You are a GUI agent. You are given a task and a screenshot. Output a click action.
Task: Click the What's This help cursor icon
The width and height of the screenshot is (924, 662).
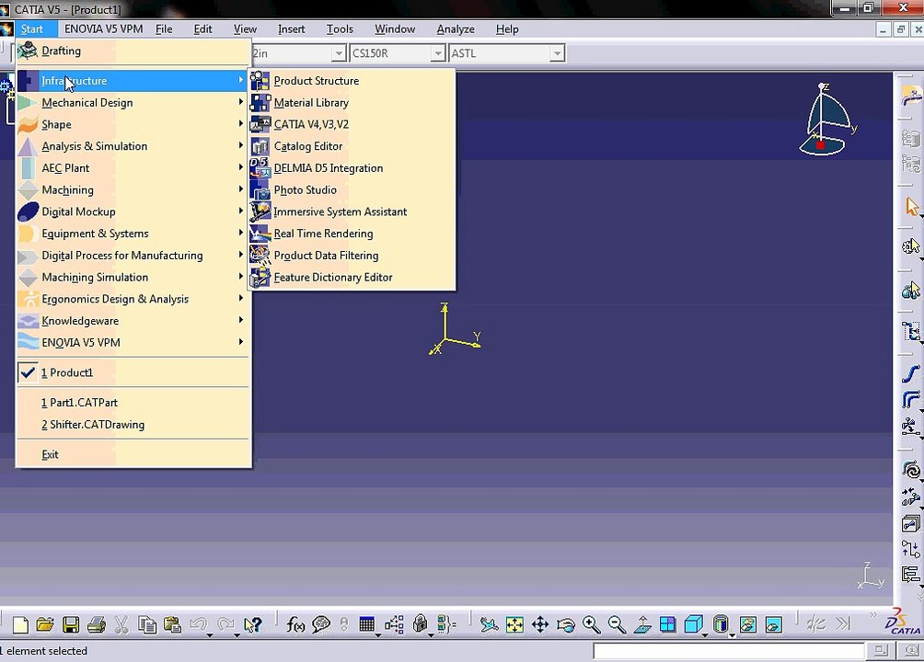[253, 624]
